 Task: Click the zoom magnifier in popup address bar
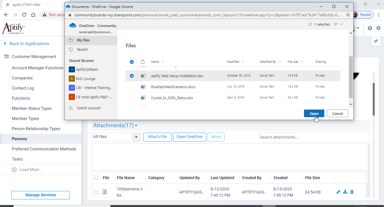(x=348, y=15)
